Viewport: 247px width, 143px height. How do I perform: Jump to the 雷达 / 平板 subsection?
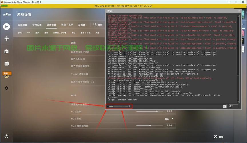pyautogui.click(x=85, y=33)
